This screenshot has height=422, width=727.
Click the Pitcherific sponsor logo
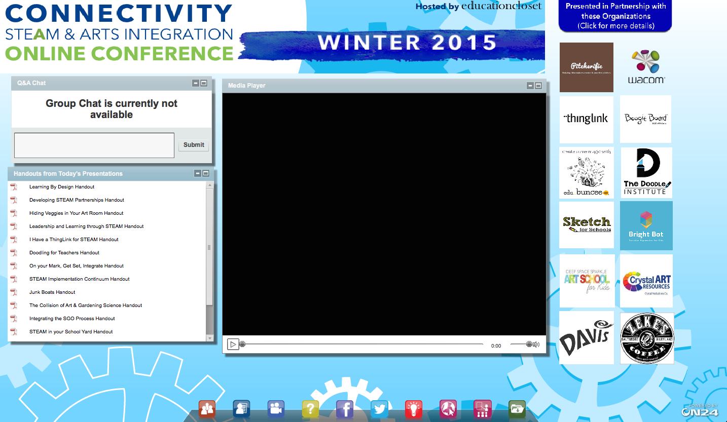[x=587, y=67]
